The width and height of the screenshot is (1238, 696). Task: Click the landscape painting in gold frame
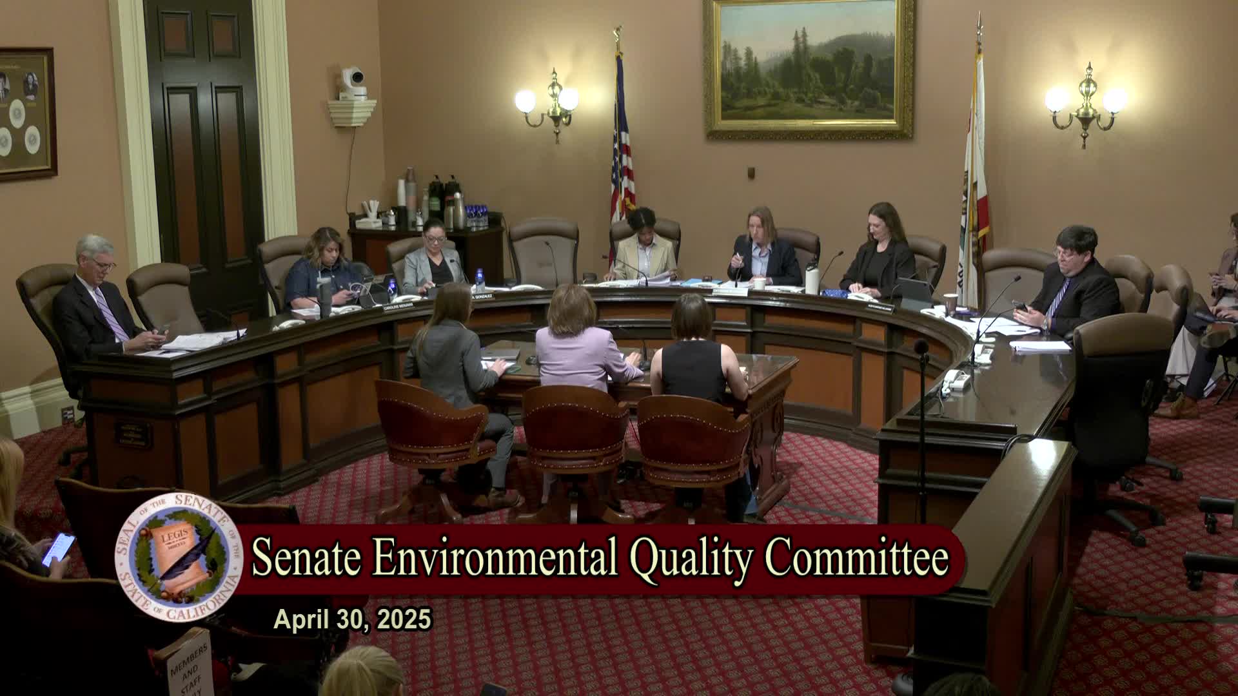809,67
